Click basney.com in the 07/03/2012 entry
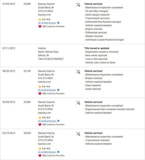 [45, 15]
